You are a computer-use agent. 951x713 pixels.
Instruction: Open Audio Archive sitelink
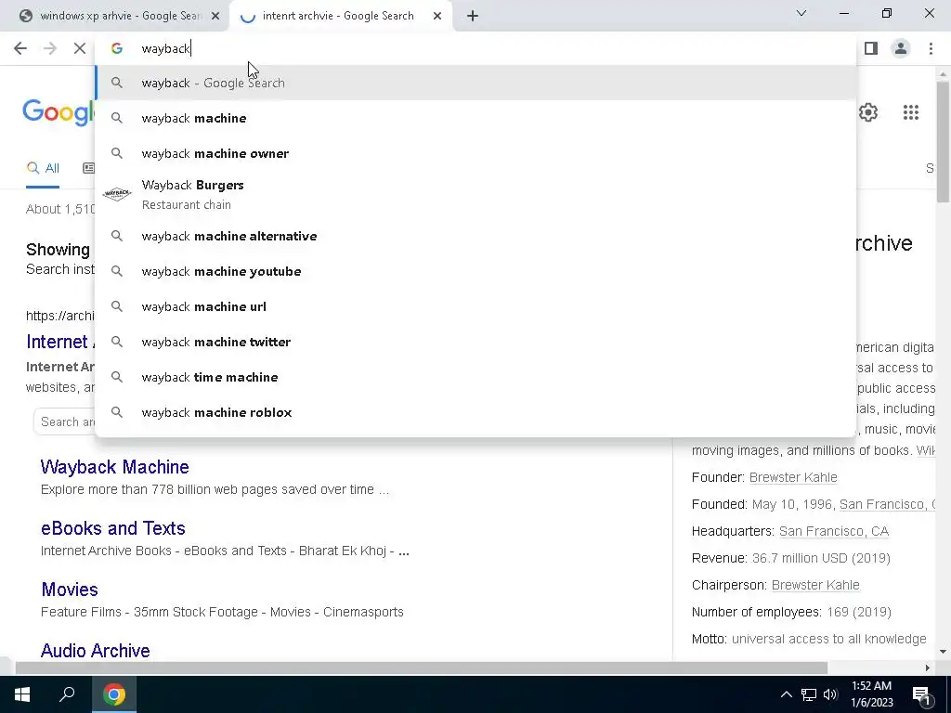pyautogui.click(x=96, y=651)
